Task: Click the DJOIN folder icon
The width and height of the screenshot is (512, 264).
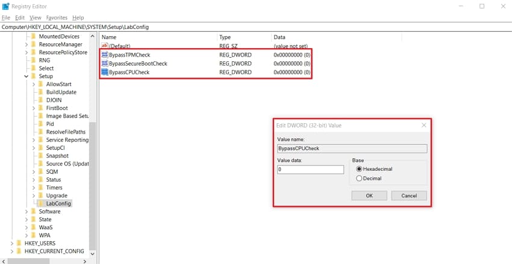Action: (x=40, y=100)
